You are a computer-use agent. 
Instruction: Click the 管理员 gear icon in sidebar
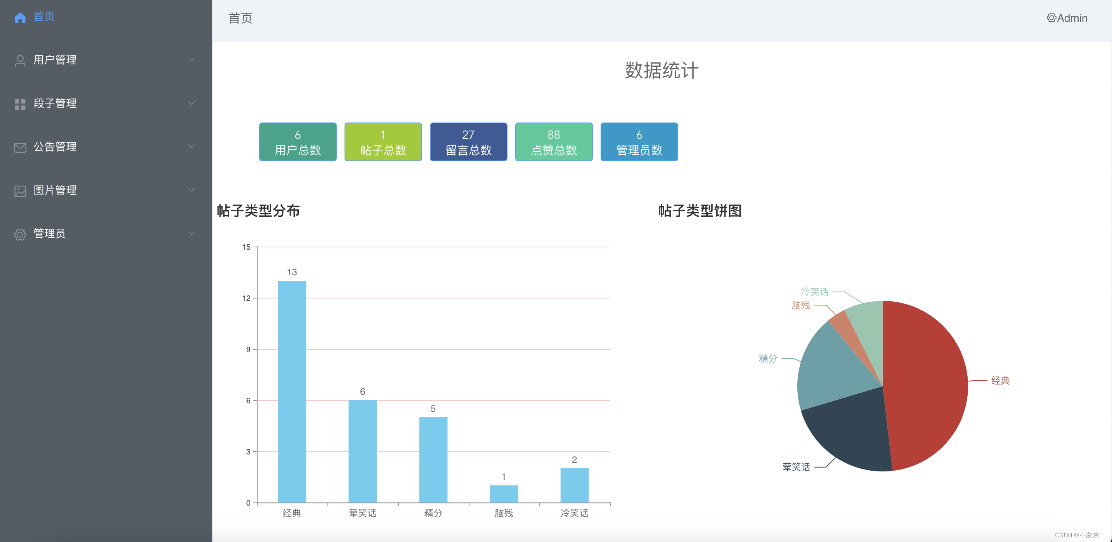(20, 234)
